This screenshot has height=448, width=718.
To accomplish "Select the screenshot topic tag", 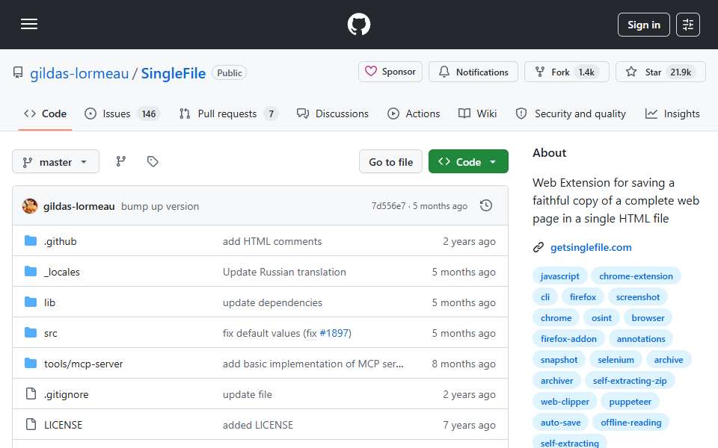I will click(637, 297).
